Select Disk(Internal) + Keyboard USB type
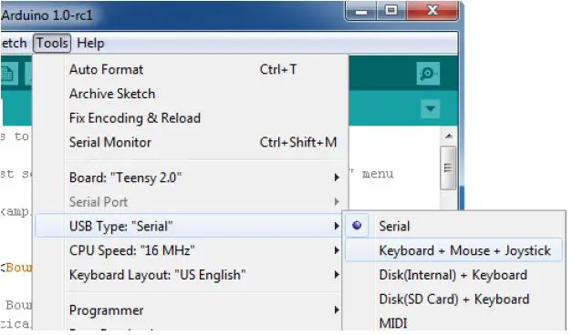Screen dimensions: 573x335 453,275
